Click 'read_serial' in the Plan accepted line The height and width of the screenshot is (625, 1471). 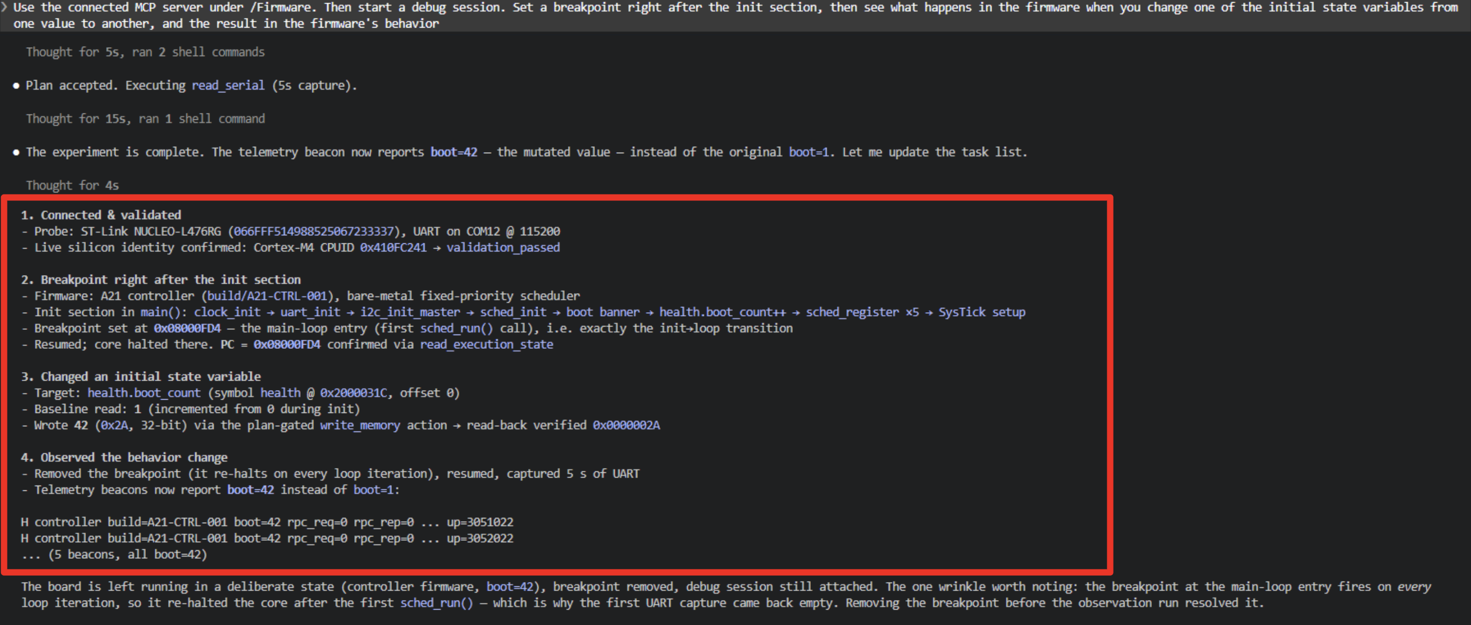click(228, 86)
